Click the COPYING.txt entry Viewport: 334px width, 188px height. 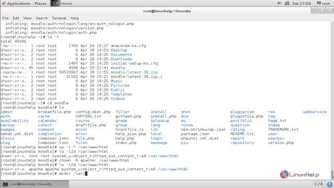[88, 116]
